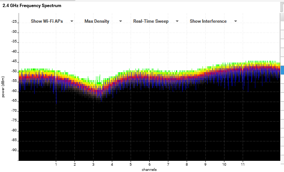The width and height of the screenshot is (284, 172).
Task: Click channel 11 label on the axis
Action: (243, 165)
